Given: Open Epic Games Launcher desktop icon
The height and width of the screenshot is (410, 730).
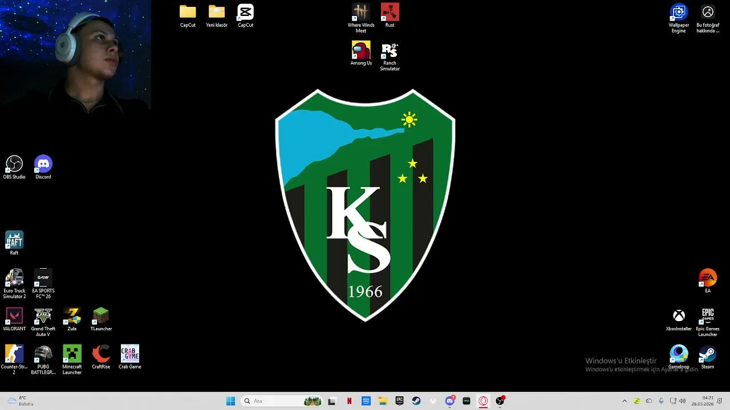Looking at the screenshot, I should click(708, 322).
